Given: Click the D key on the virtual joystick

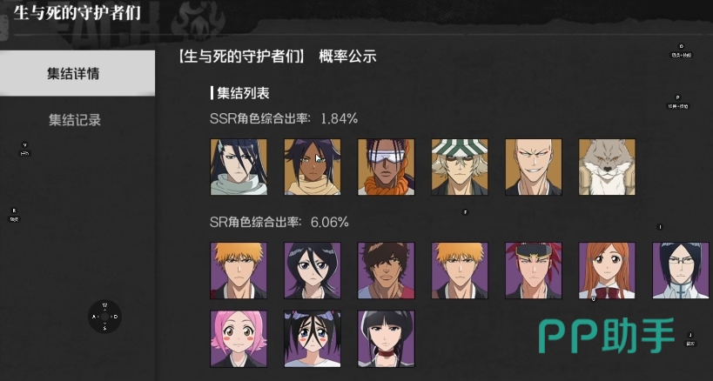Looking at the screenshot, I should tap(116, 317).
